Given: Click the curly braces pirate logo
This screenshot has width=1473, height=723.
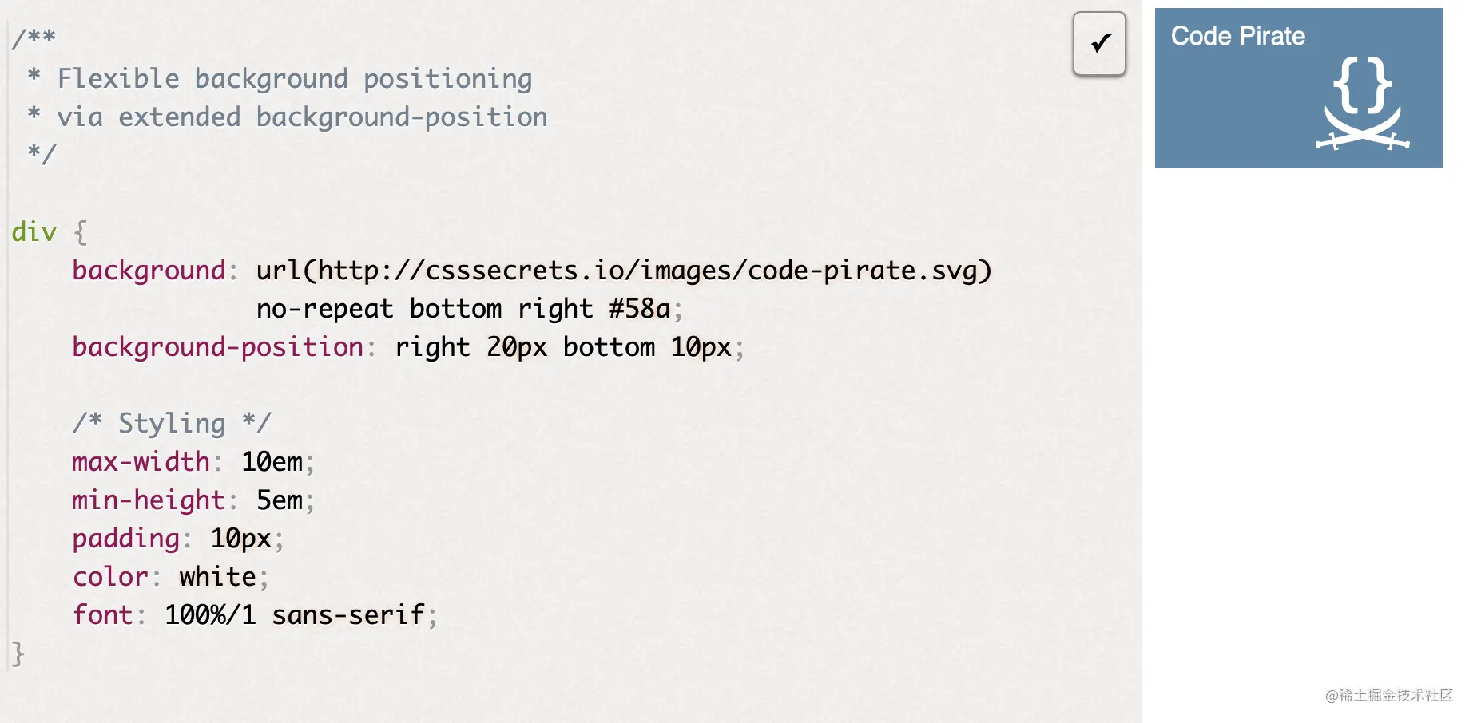Looking at the screenshot, I should pyautogui.click(x=1363, y=104).
